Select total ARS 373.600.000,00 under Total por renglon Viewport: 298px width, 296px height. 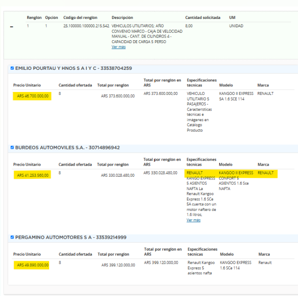118,96
